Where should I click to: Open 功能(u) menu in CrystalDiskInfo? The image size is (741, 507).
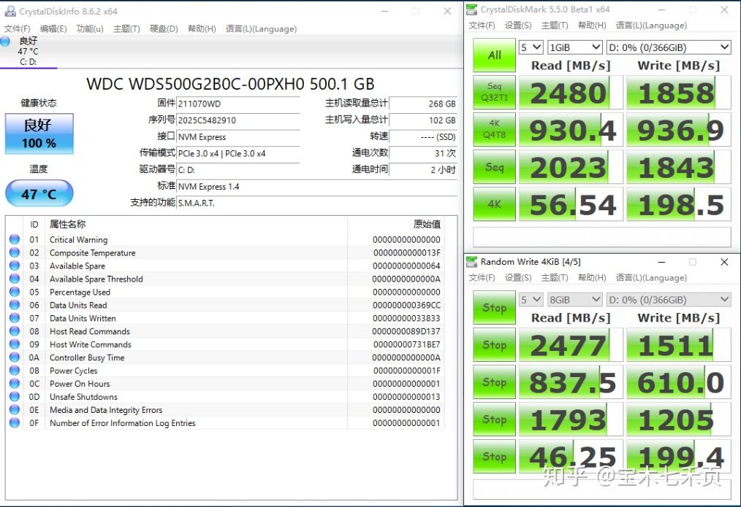(x=90, y=28)
